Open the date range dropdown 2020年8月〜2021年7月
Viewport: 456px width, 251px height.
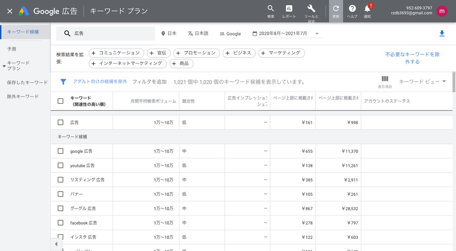point(286,34)
